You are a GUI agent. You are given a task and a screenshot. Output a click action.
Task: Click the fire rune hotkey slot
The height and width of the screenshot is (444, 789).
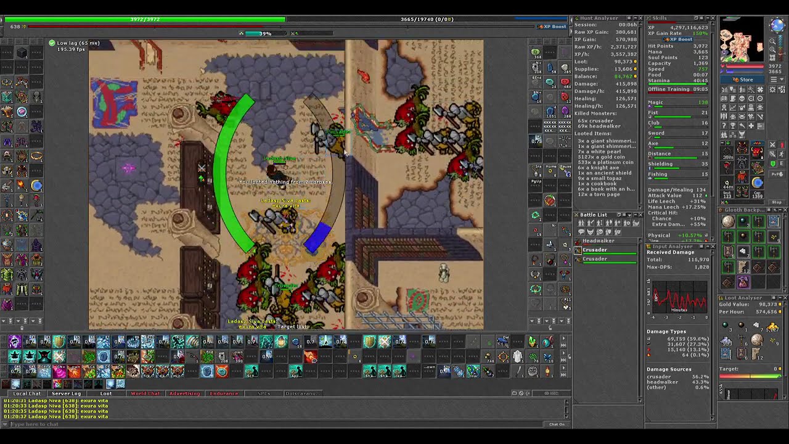pos(311,356)
